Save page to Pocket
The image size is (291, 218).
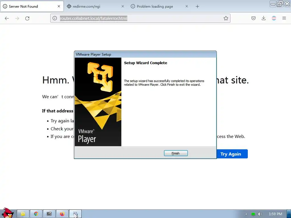click(253, 18)
